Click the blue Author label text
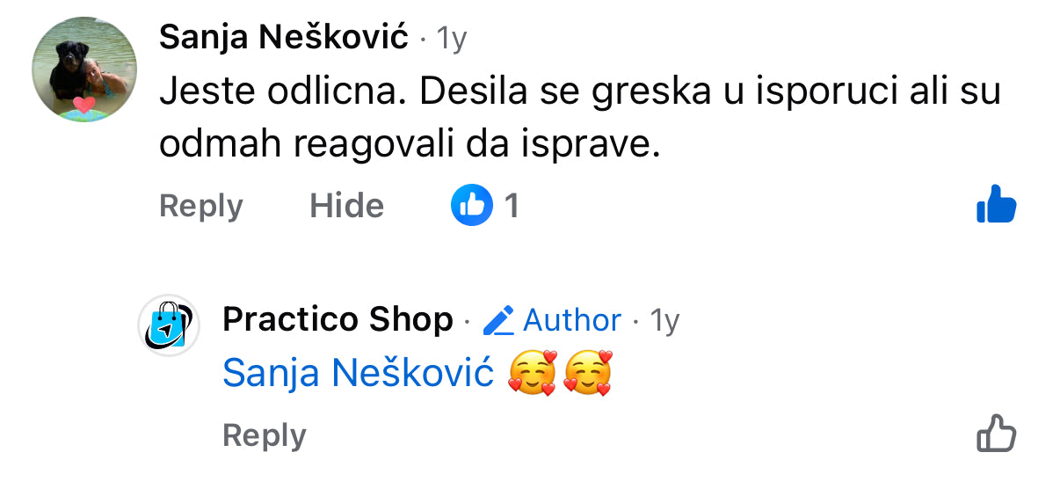This screenshot has width=1060, height=489. click(x=572, y=321)
